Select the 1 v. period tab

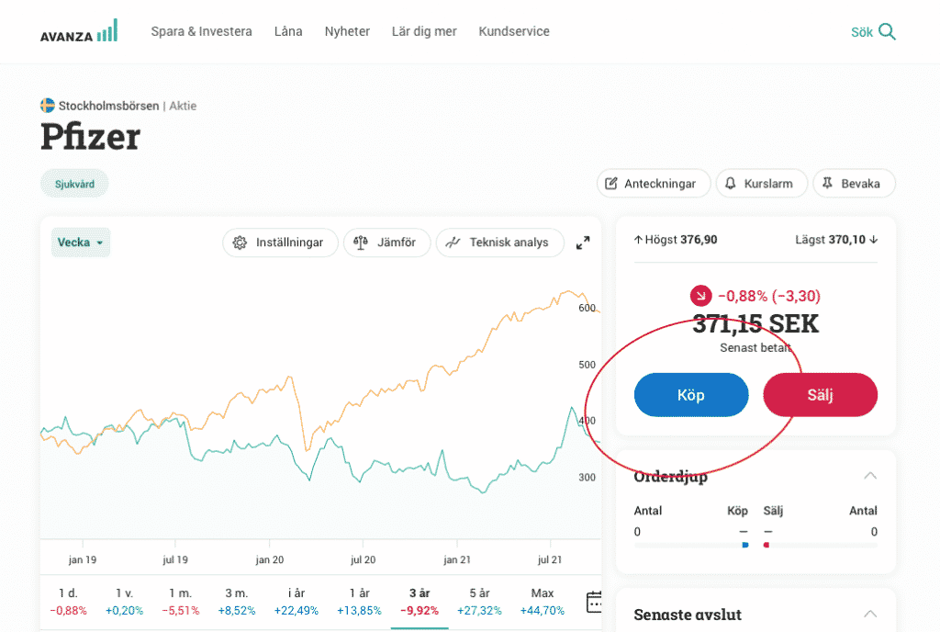pos(124,602)
